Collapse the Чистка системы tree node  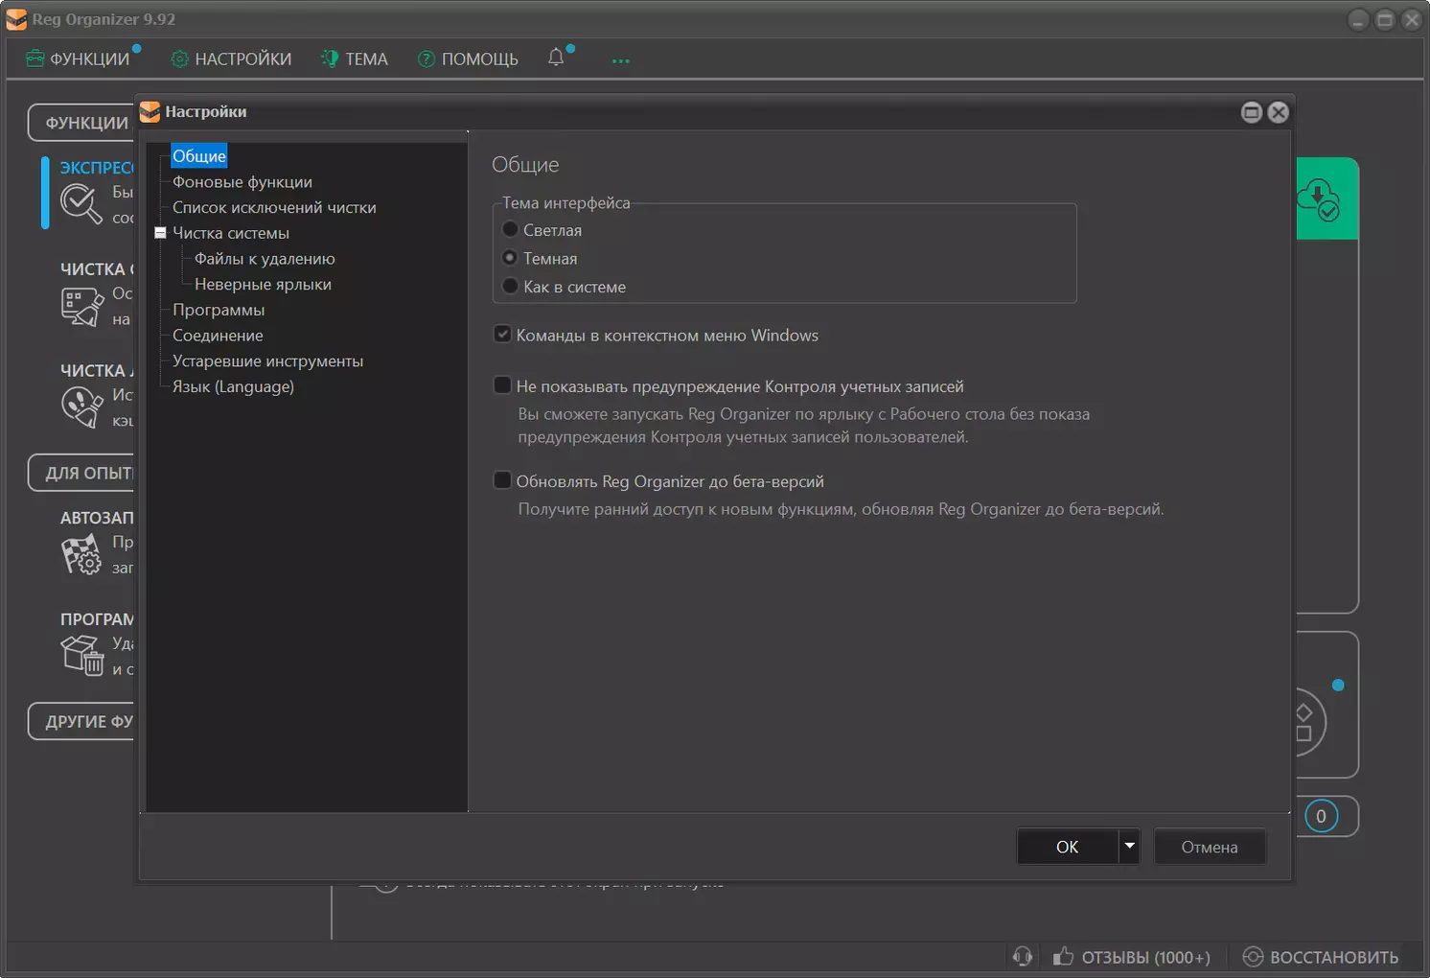(x=160, y=233)
